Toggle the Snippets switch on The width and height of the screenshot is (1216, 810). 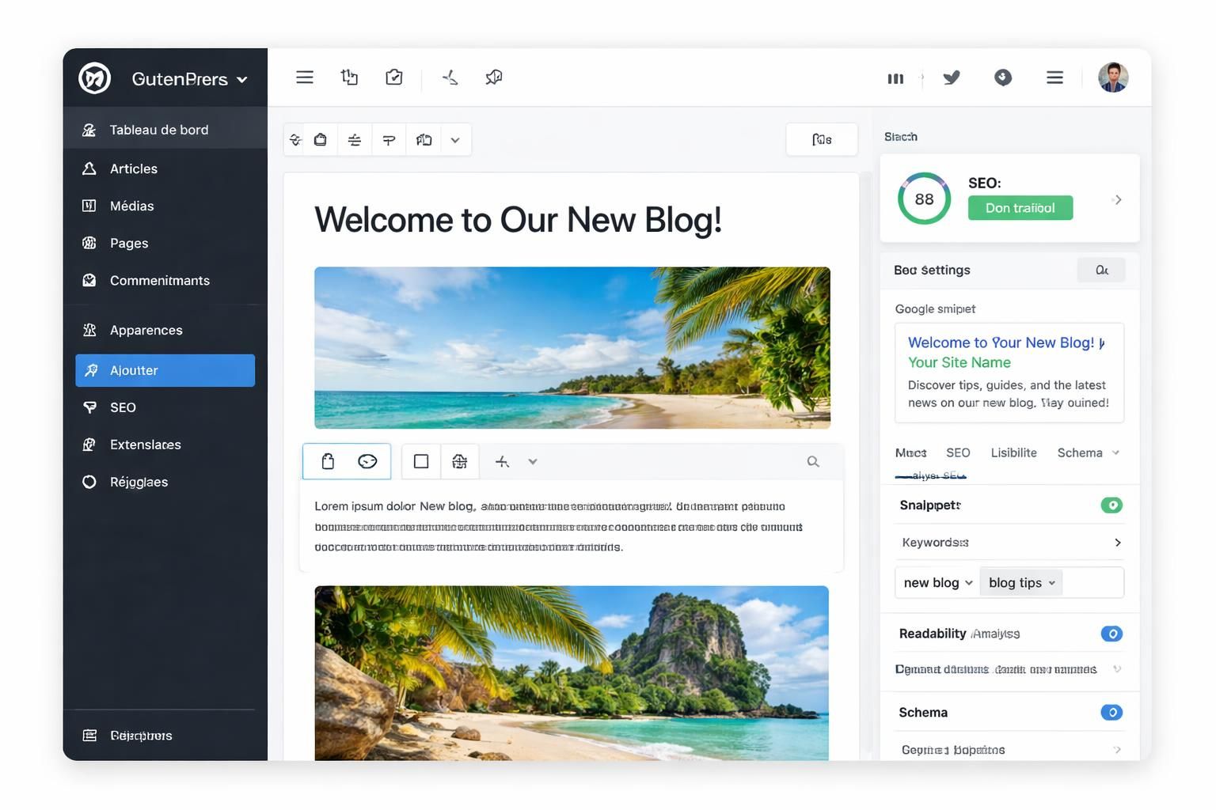click(x=1112, y=505)
